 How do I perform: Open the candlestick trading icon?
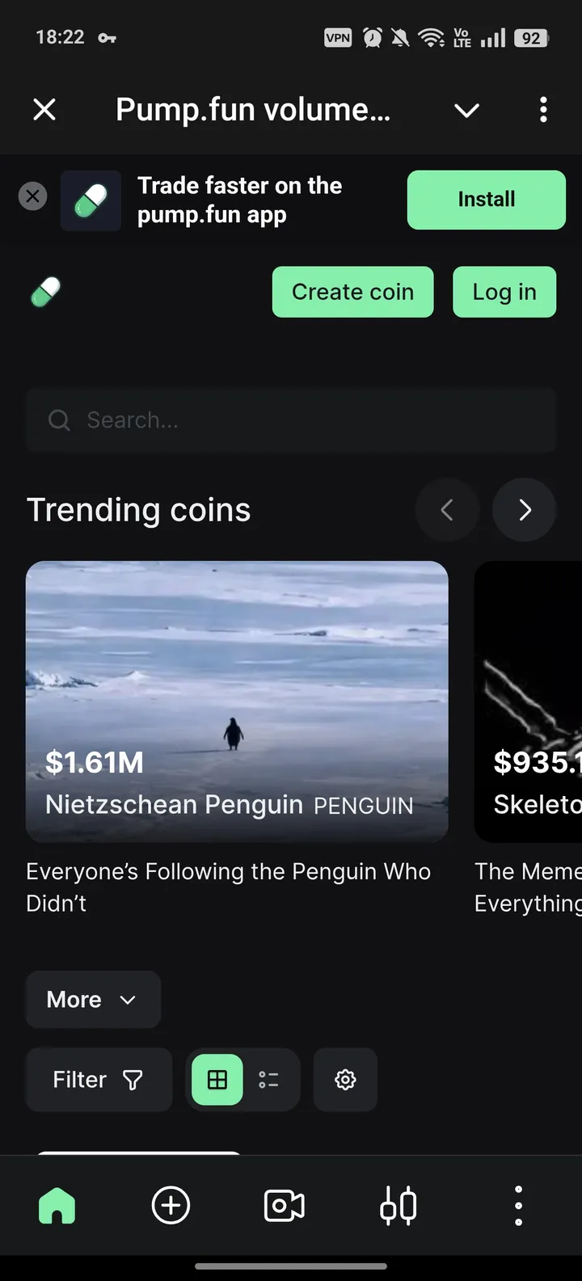(x=399, y=1206)
